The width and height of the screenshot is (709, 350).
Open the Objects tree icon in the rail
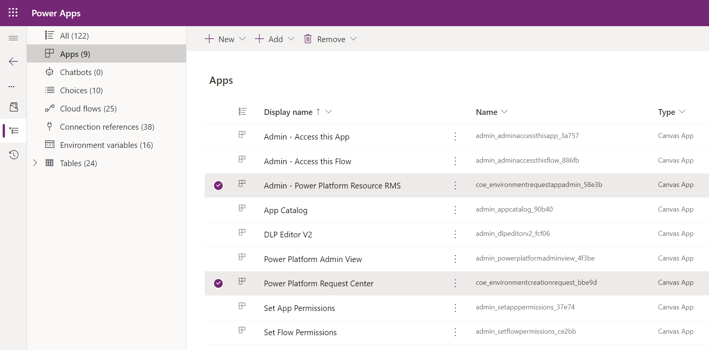(x=14, y=130)
